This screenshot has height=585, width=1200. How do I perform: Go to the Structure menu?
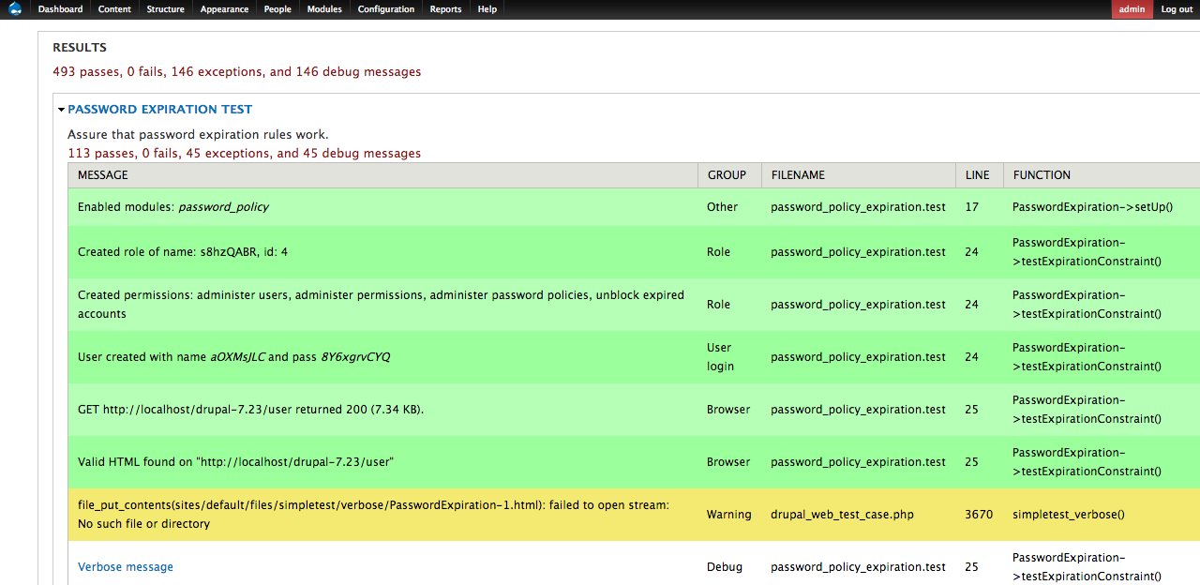tap(165, 9)
